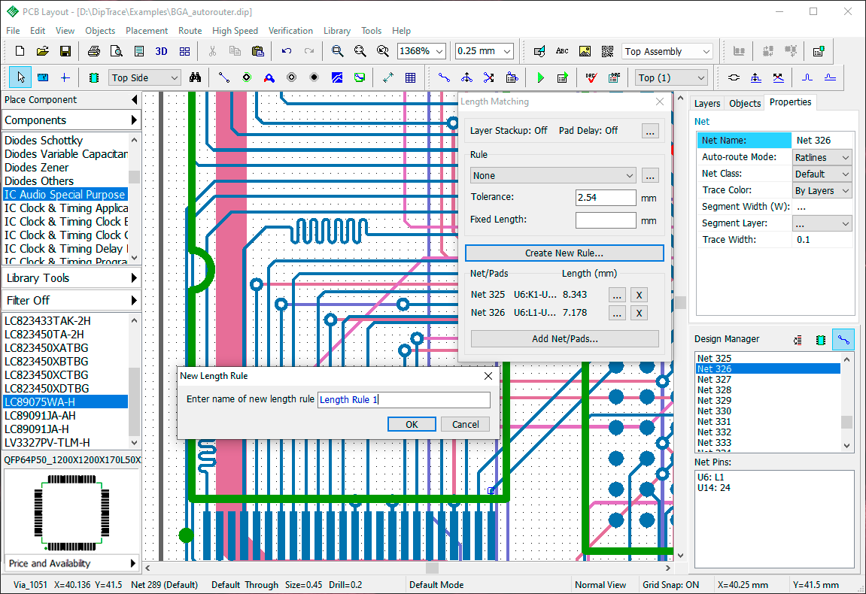Select Net 327 in Design Manager list

767,379
